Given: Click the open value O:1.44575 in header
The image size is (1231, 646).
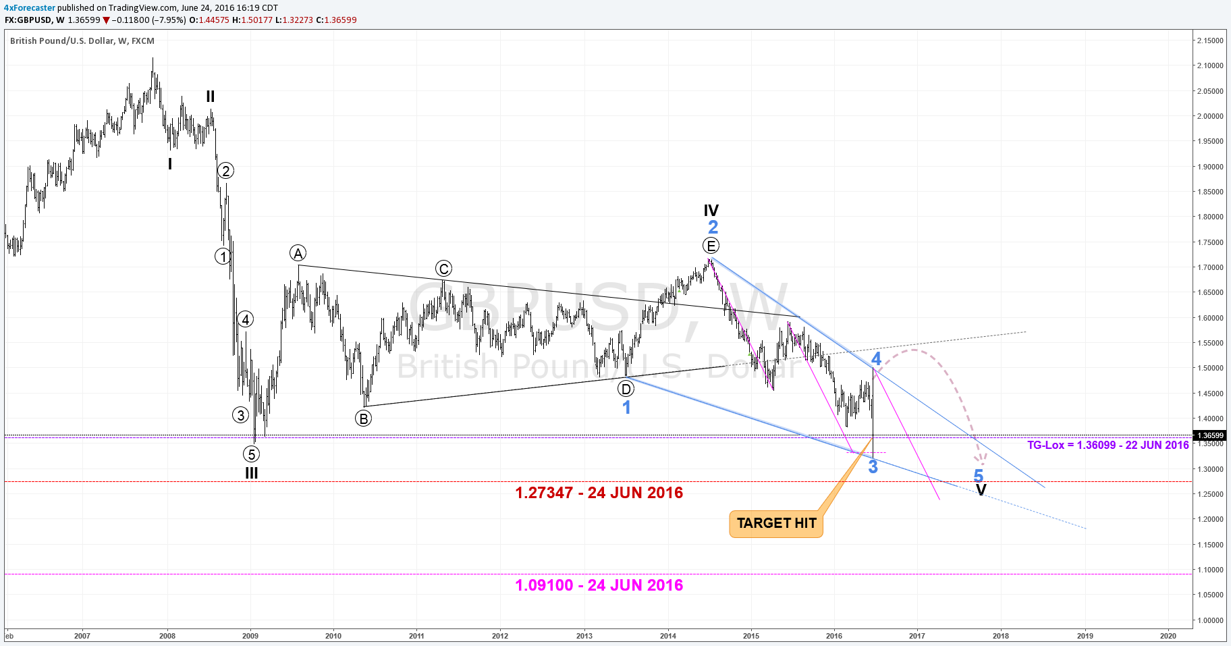Looking at the screenshot, I should tap(209, 20).
